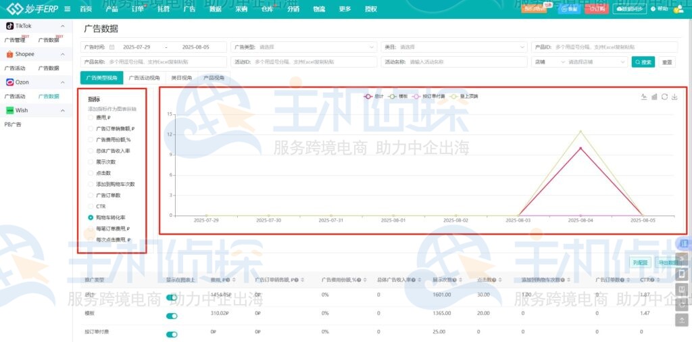Switch to the 广告活动视角 tab

coord(144,78)
